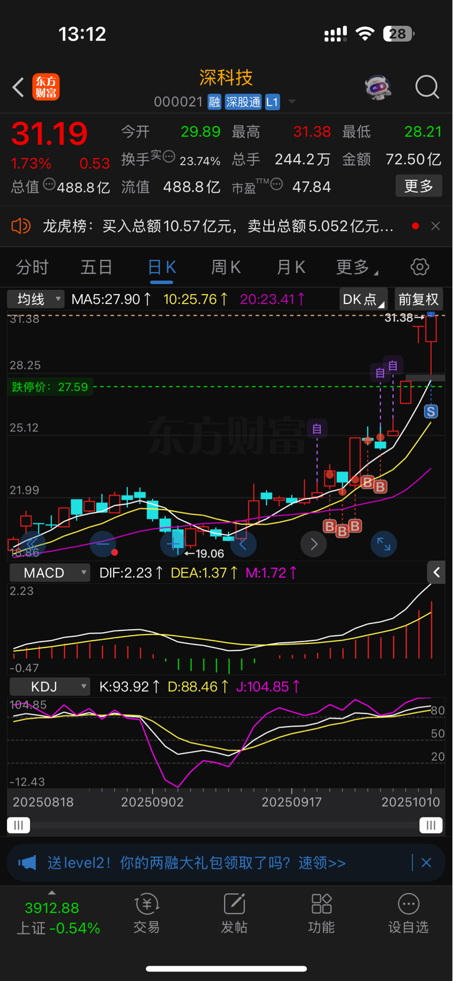Jump to chart start with double-left arrows

pos(32,544)
